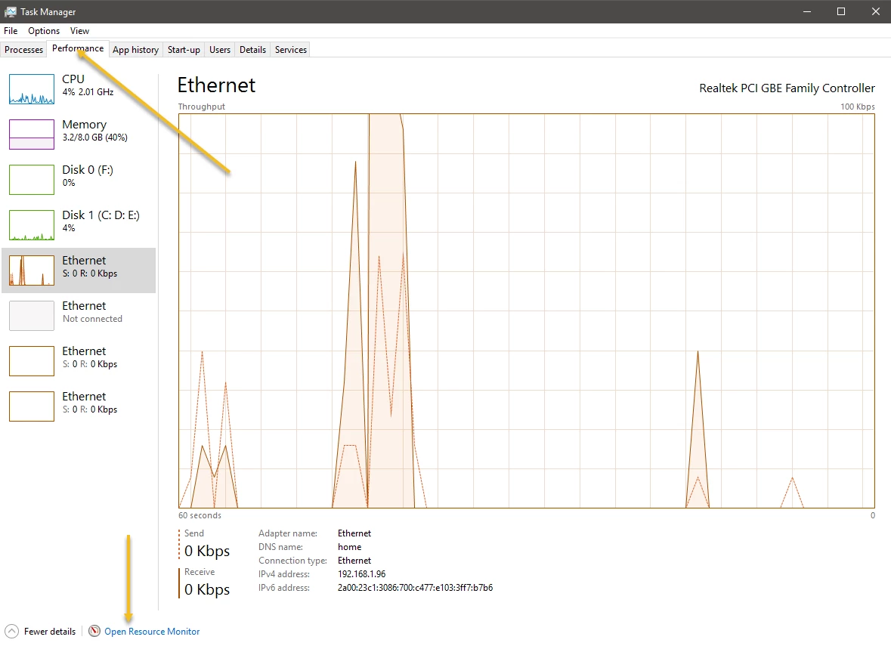The image size is (891, 649).
Task: Switch to the App history tab
Action: click(x=136, y=49)
